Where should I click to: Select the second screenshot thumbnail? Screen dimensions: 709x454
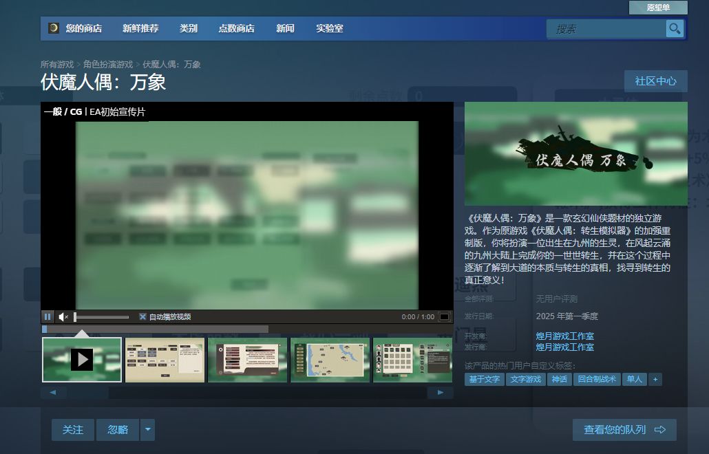coord(165,360)
